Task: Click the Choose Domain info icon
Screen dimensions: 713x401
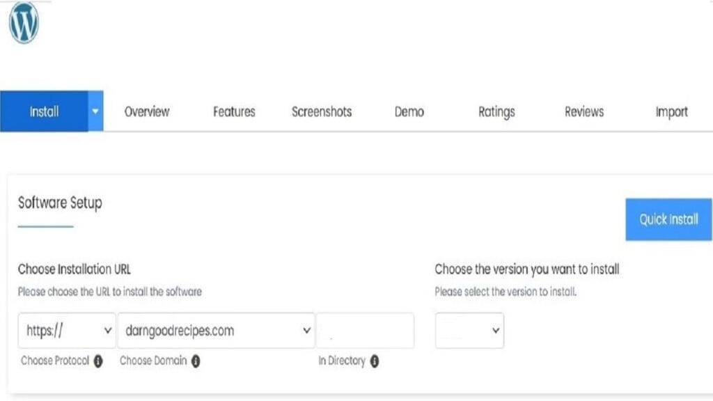Action: click(196, 361)
